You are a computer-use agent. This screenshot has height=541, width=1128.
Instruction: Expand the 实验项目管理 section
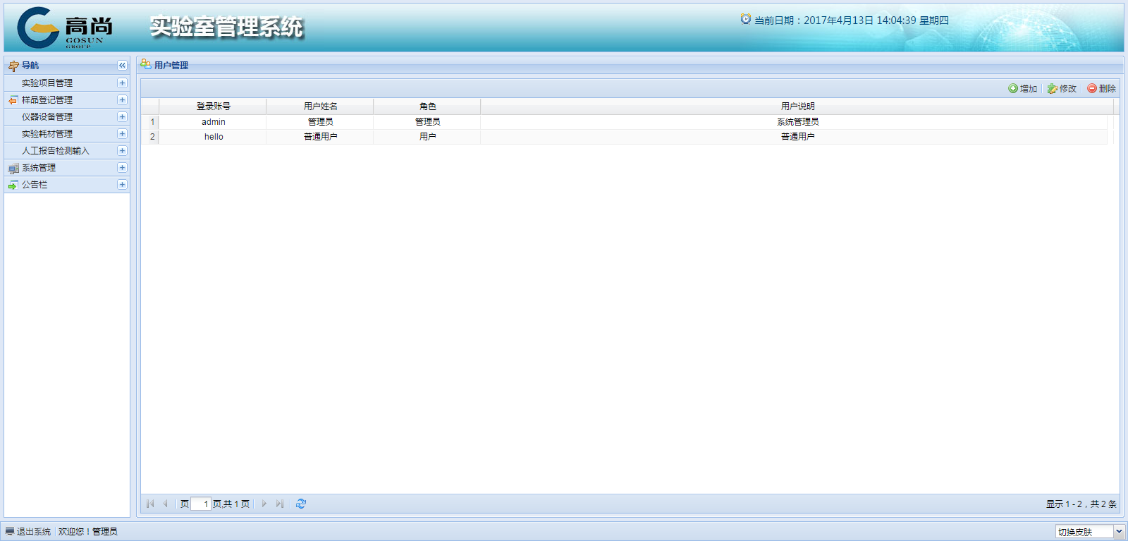[x=122, y=83]
